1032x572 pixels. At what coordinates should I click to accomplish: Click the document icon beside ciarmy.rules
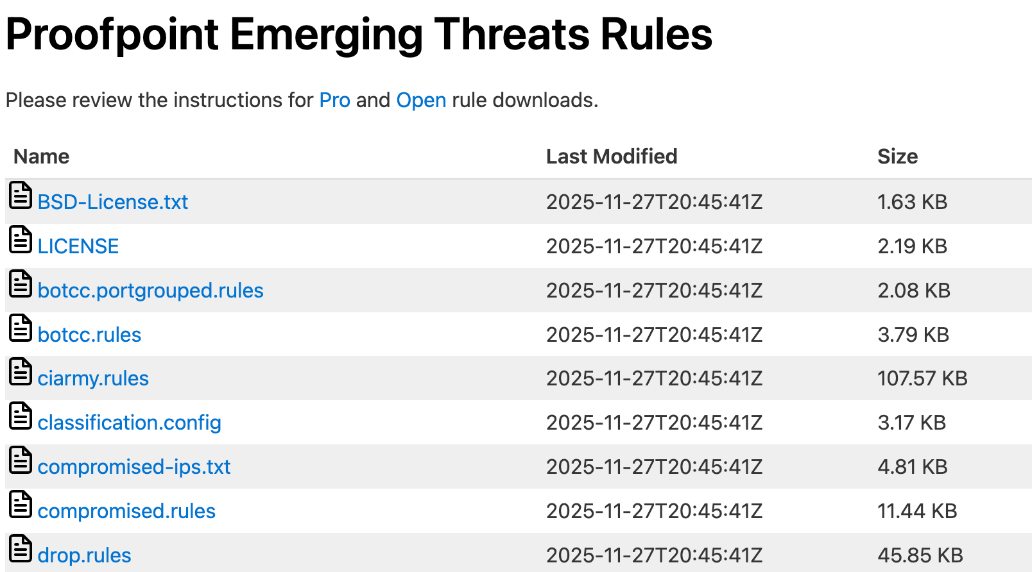[21, 372]
